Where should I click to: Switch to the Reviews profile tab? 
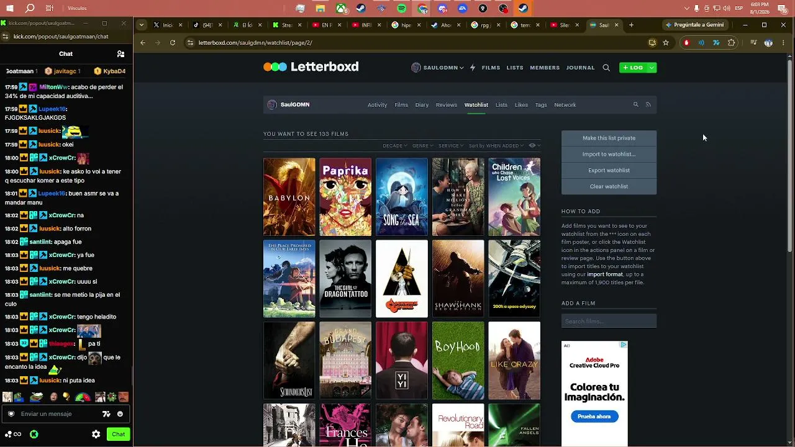click(447, 105)
